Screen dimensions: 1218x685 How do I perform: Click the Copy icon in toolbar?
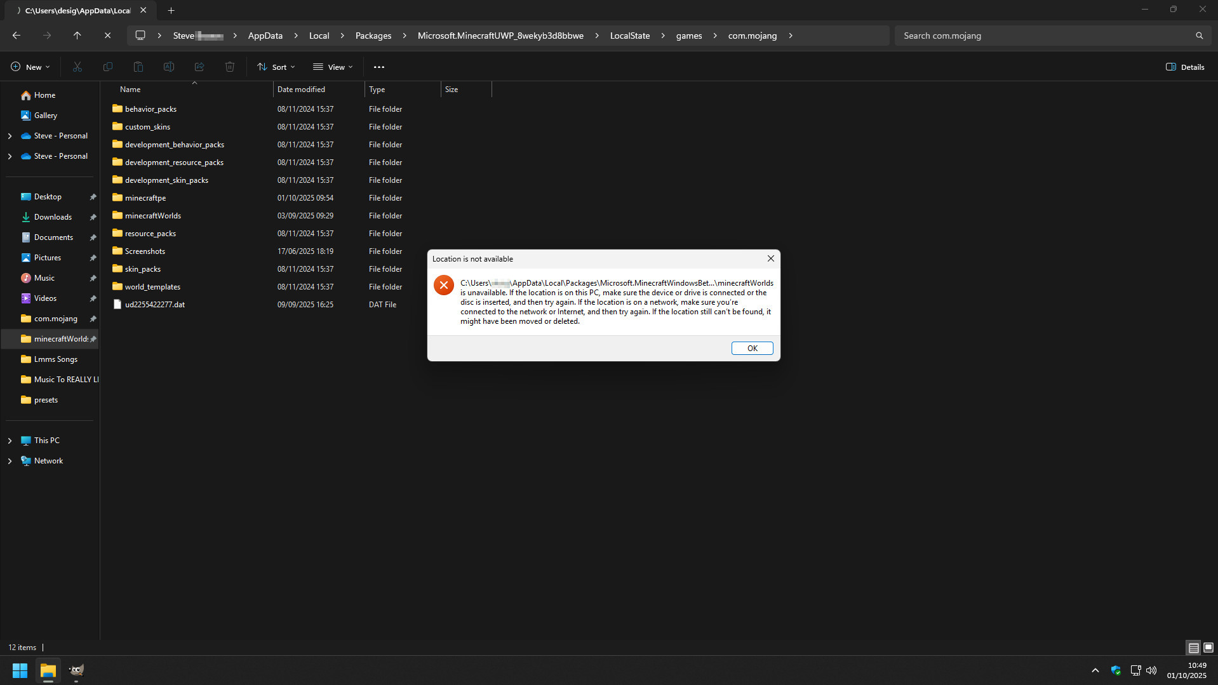(108, 67)
